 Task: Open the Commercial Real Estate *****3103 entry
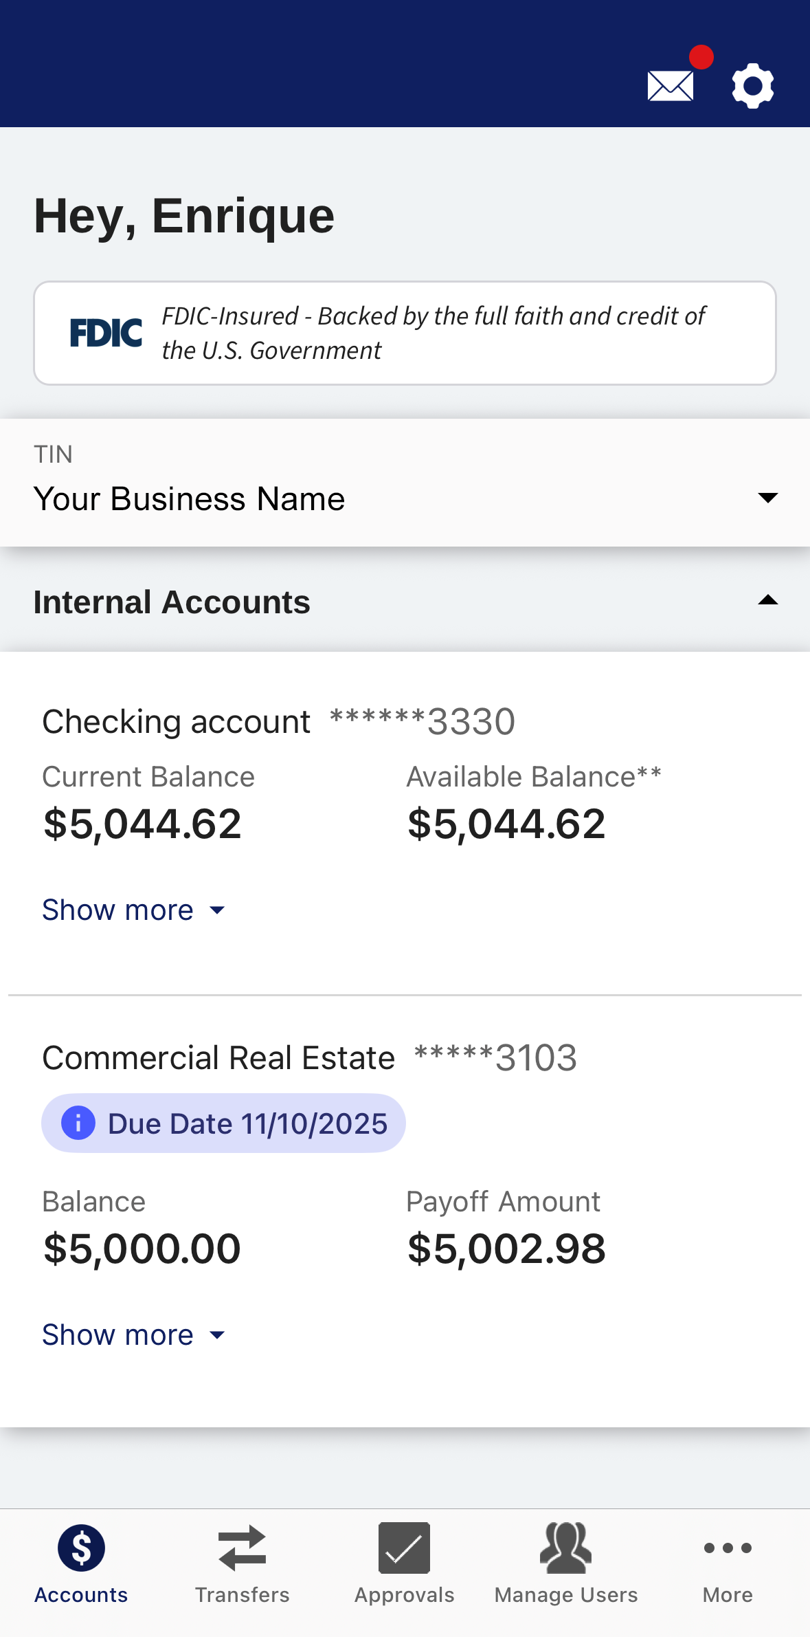tap(309, 1057)
